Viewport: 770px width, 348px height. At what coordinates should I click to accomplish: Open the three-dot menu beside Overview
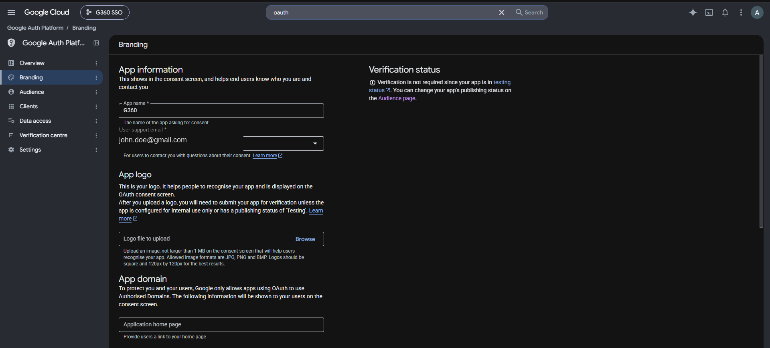[96, 63]
